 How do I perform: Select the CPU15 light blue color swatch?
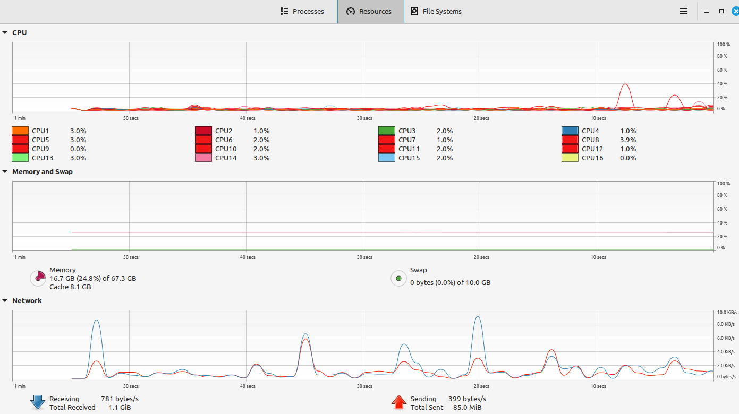387,158
